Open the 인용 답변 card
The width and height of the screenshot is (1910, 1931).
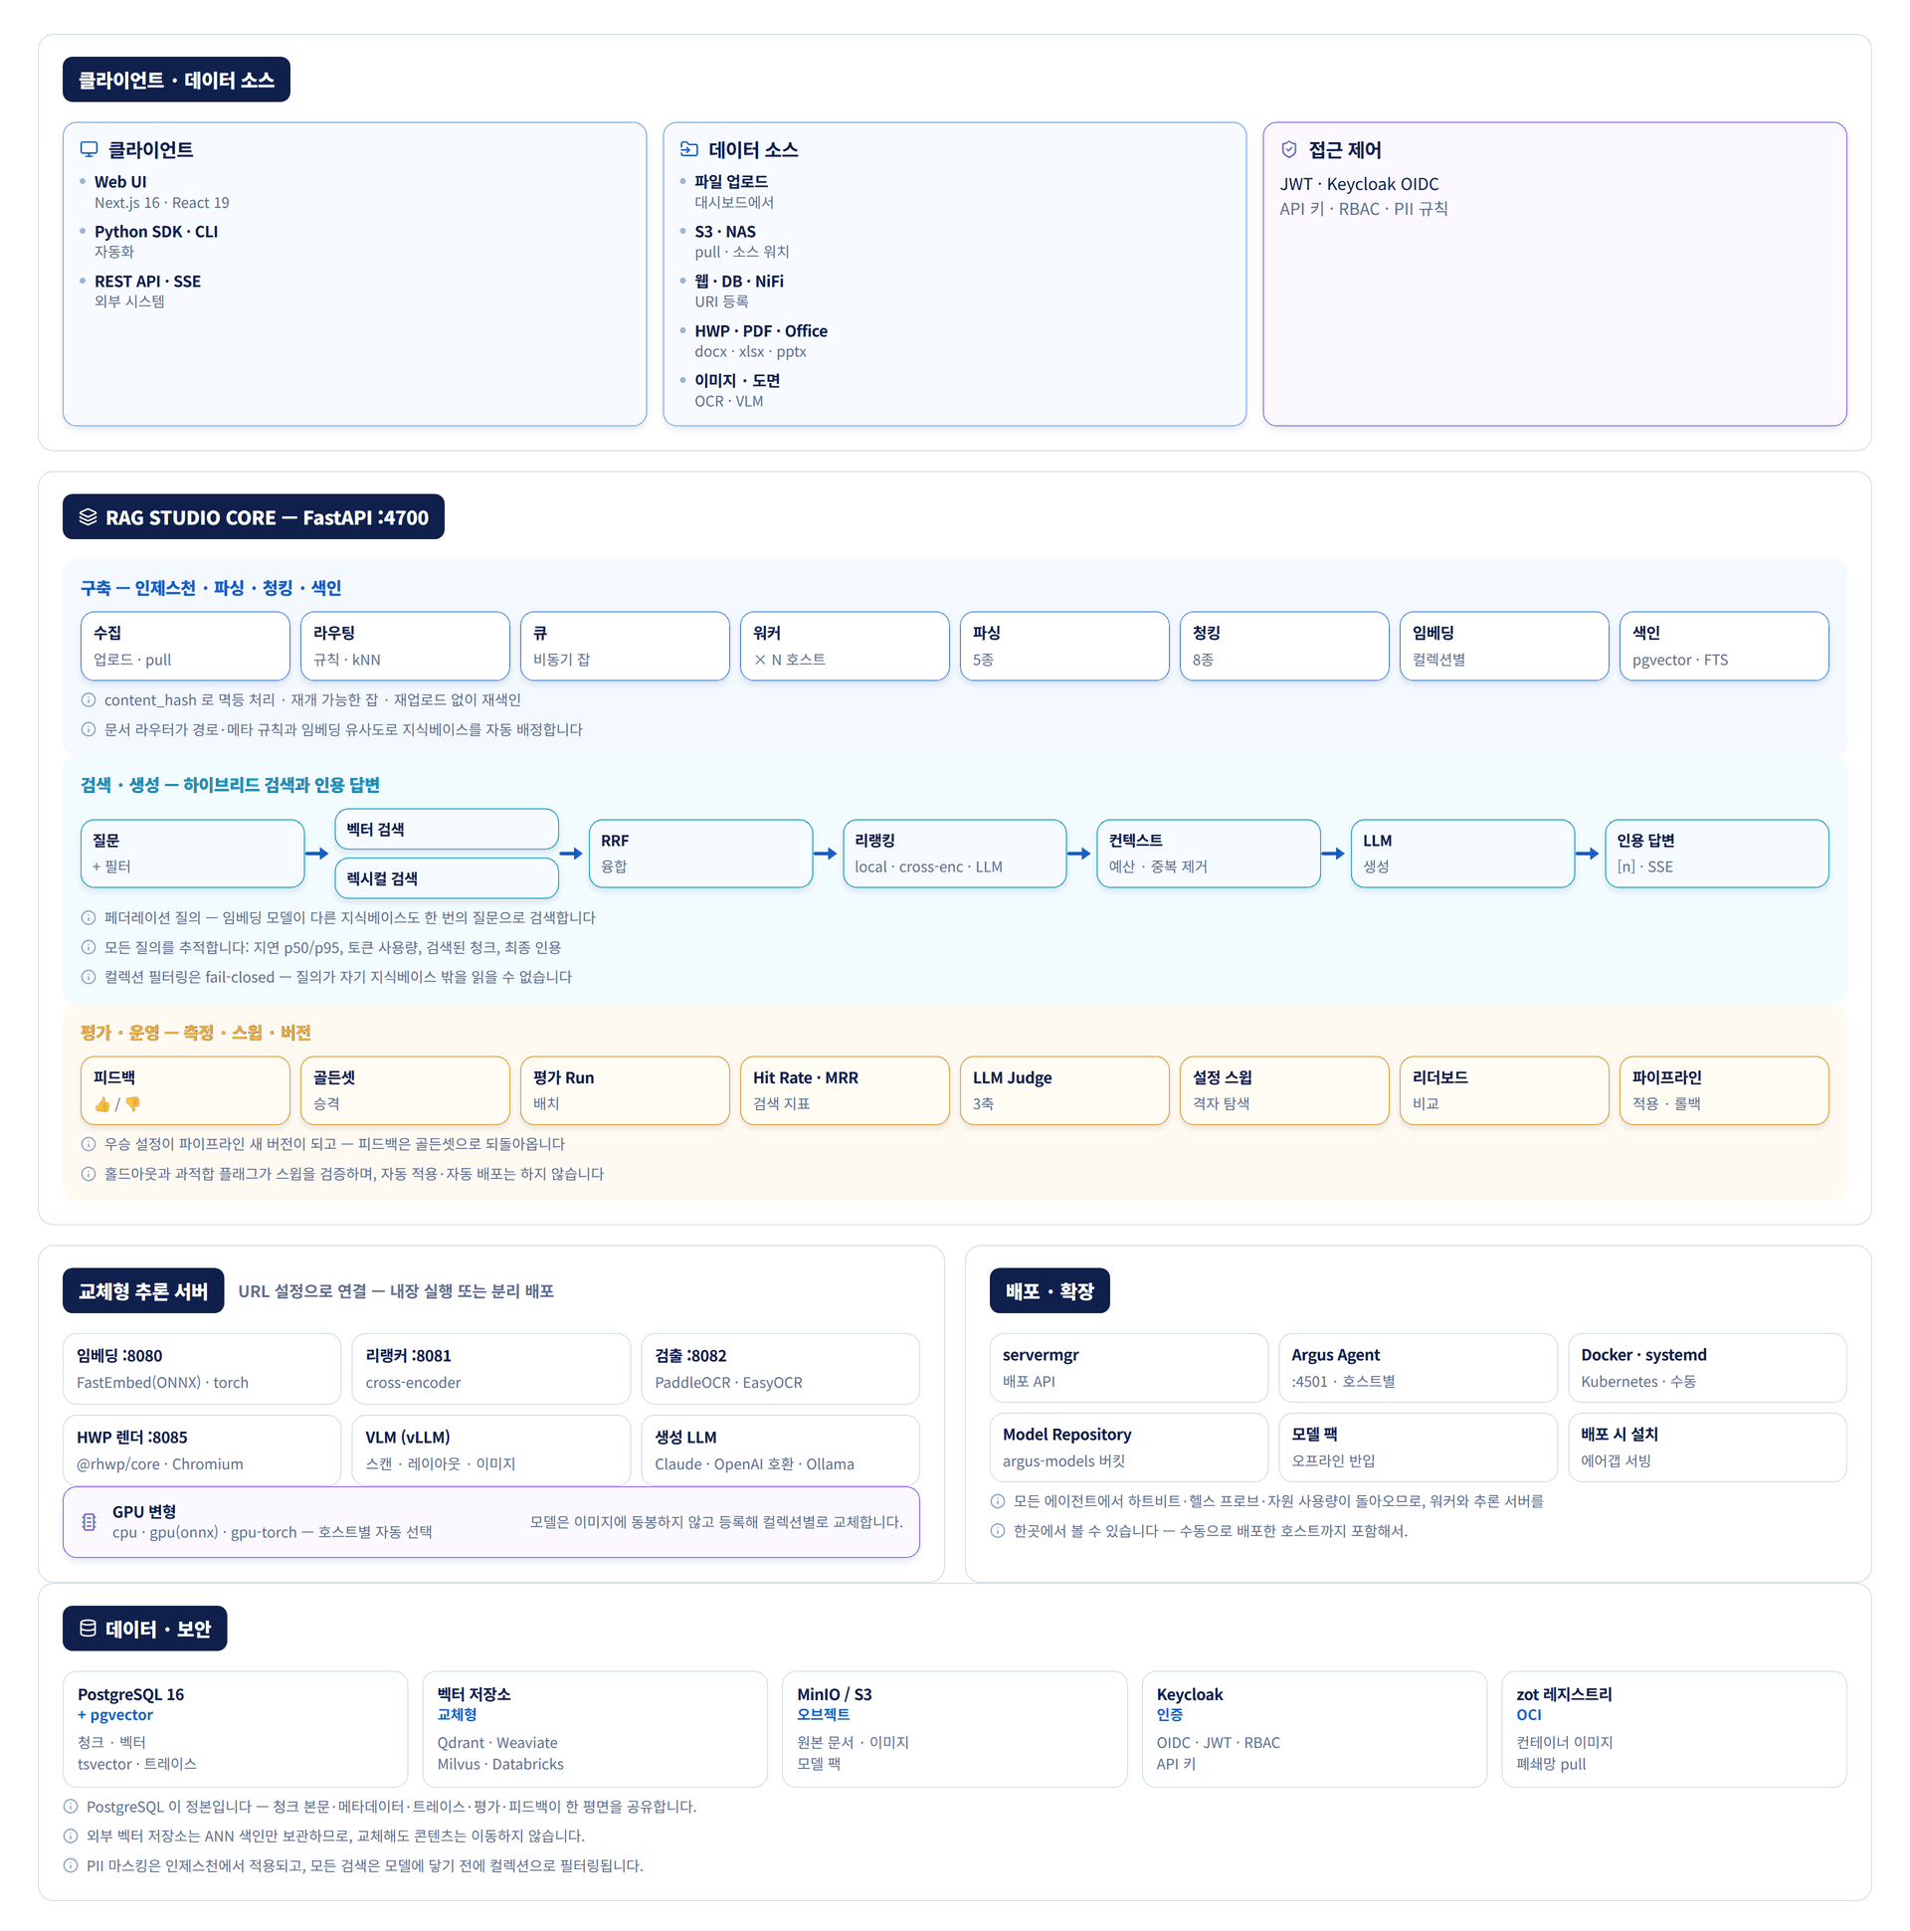tap(1717, 854)
